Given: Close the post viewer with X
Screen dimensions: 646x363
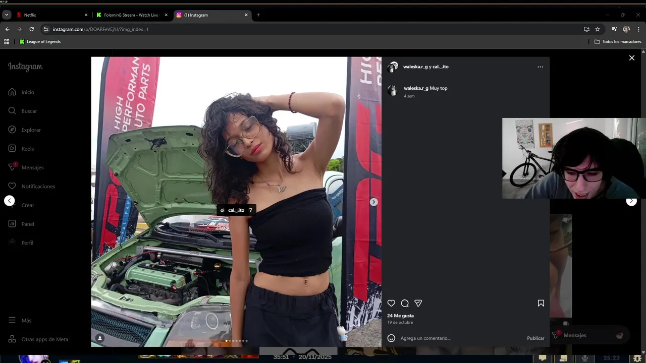Looking at the screenshot, I should [631, 58].
